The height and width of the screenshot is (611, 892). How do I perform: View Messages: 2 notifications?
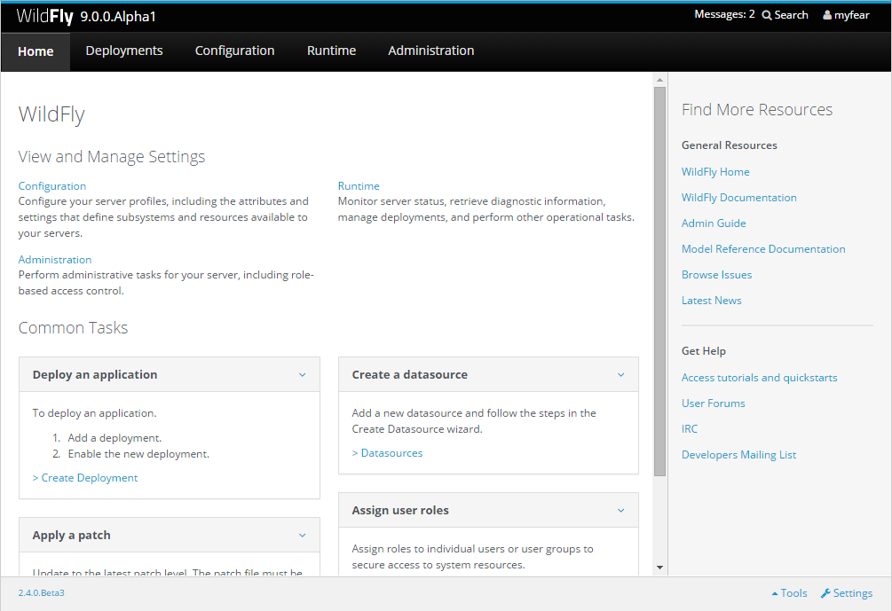(x=724, y=15)
